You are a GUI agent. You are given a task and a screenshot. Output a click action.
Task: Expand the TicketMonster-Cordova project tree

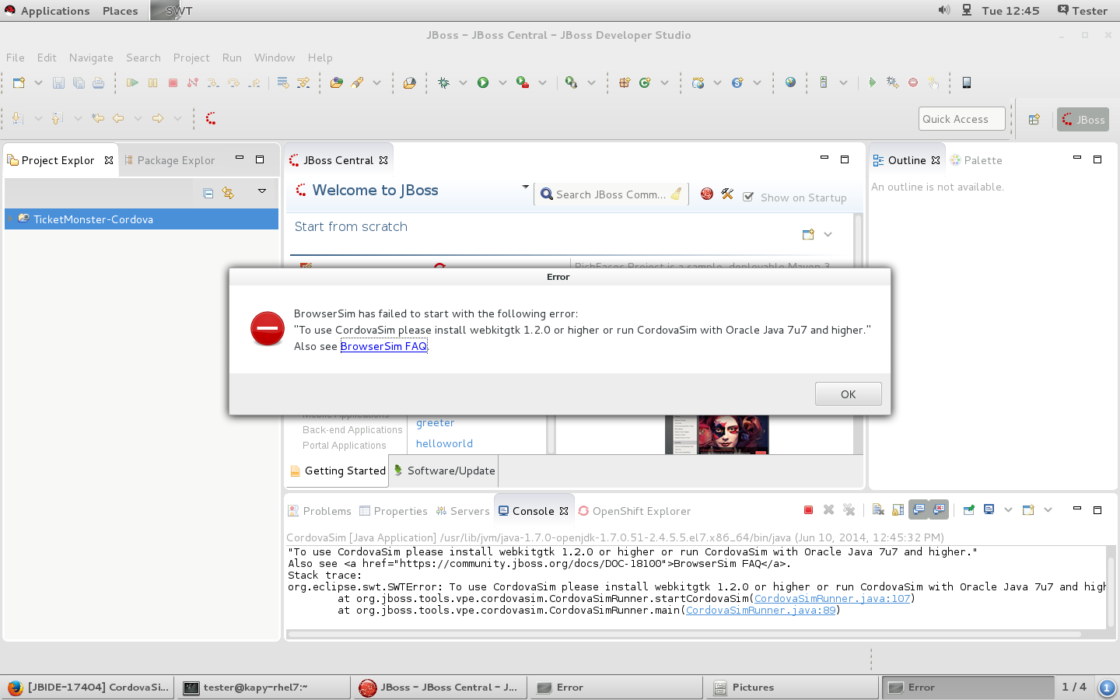coord(11,219)
